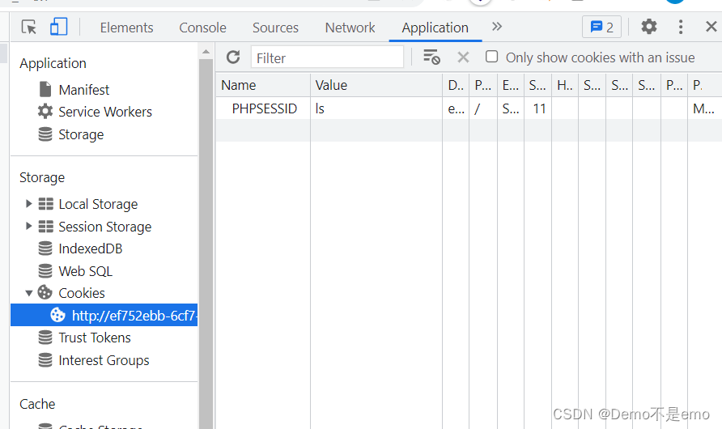Switch to the Network tab
This screenshot has width=722, height=429.
[350, 28]
